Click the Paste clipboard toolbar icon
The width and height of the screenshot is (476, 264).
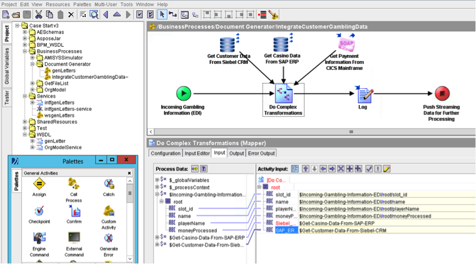[x=61, y=14]
